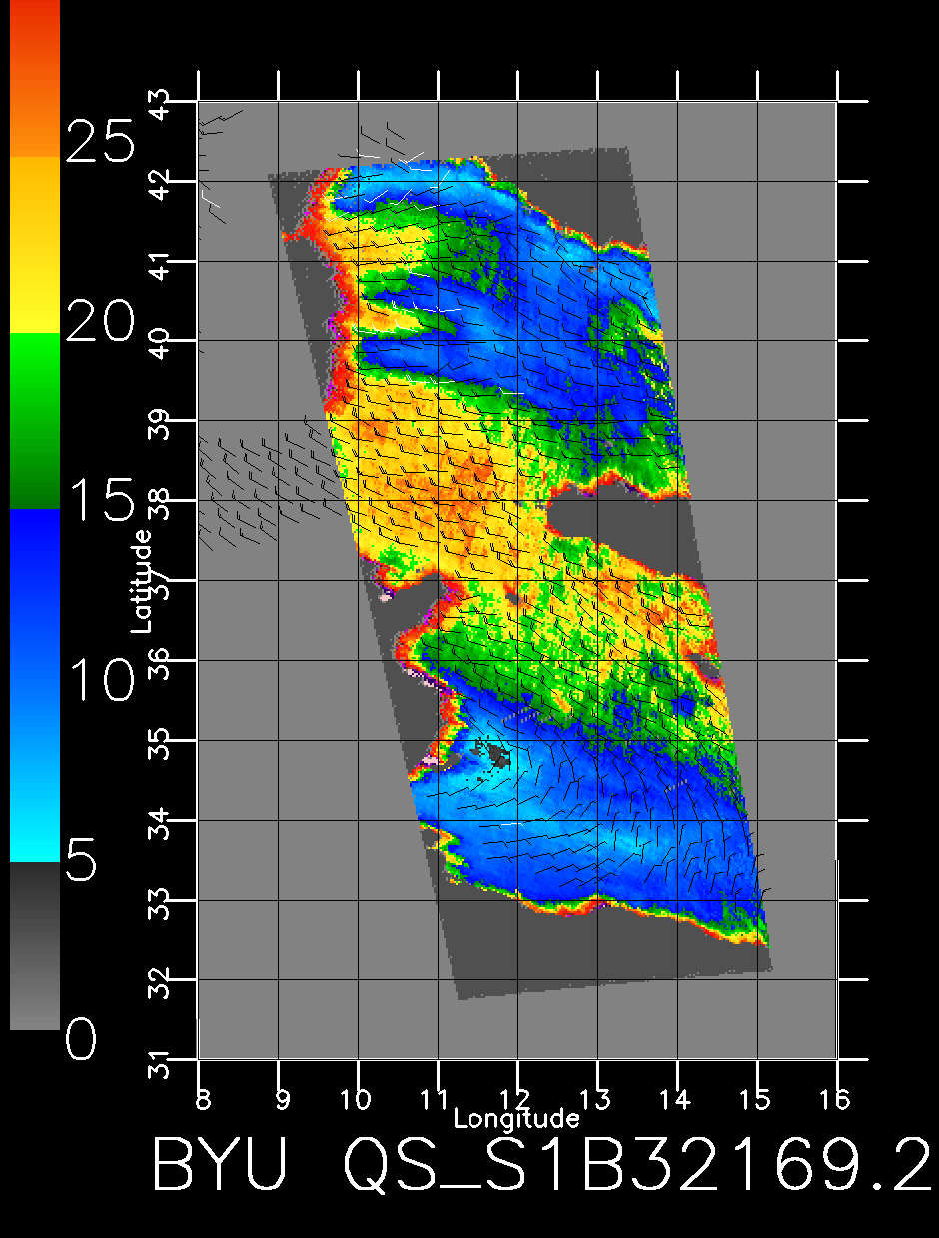
Task: Click the colorbar value label '5'
Action: point(82,861)
